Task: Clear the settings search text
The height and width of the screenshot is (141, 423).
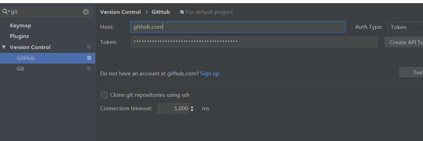Action: pyautogui.click(x=86, y=12)
